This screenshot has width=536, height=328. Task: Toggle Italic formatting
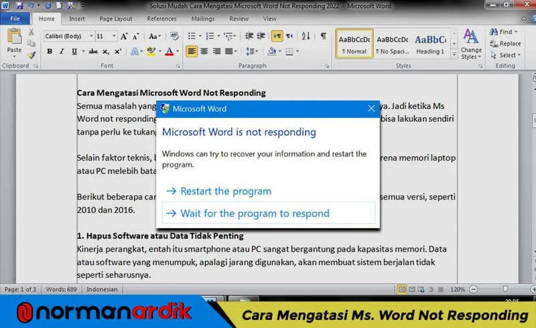click(x=62, y=52)
